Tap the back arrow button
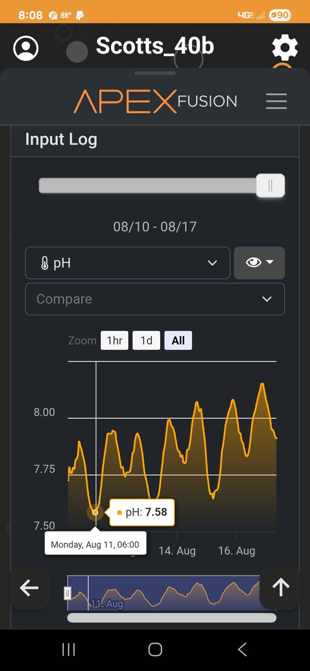This screenshot has height=671, width=310. (29, 588)
